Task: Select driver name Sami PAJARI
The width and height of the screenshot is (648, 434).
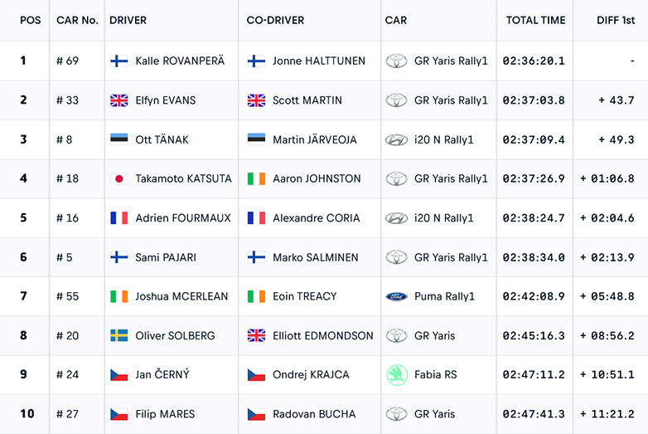Action: (x=166, y=257)
